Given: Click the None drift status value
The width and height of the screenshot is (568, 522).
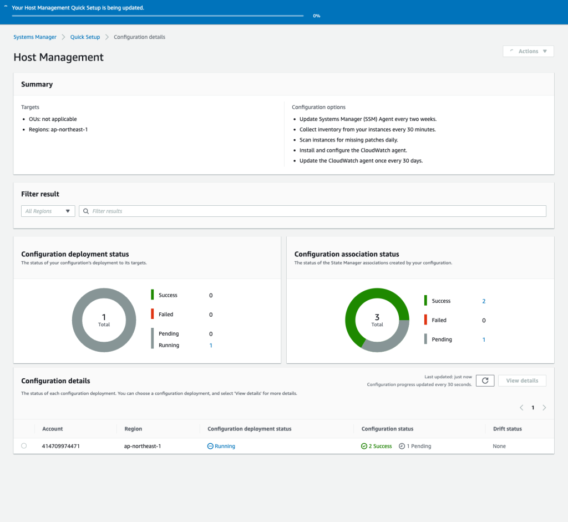Looking at the screenshot, I should pyautogui.click(x=499, y=447).
